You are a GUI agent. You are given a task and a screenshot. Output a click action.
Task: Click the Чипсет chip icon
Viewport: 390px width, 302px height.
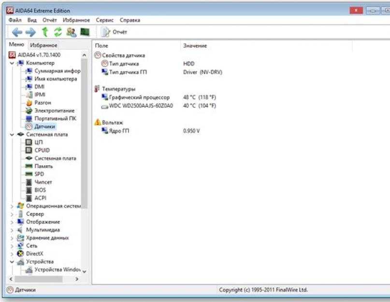[29, 182]
